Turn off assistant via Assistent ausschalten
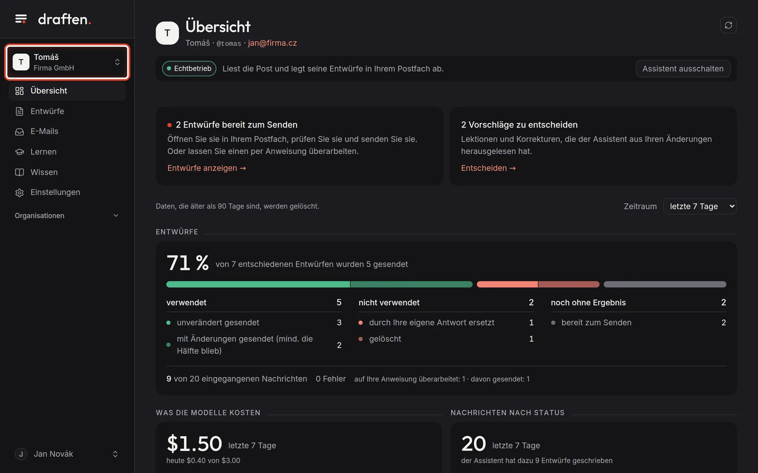 pos(683,68)
